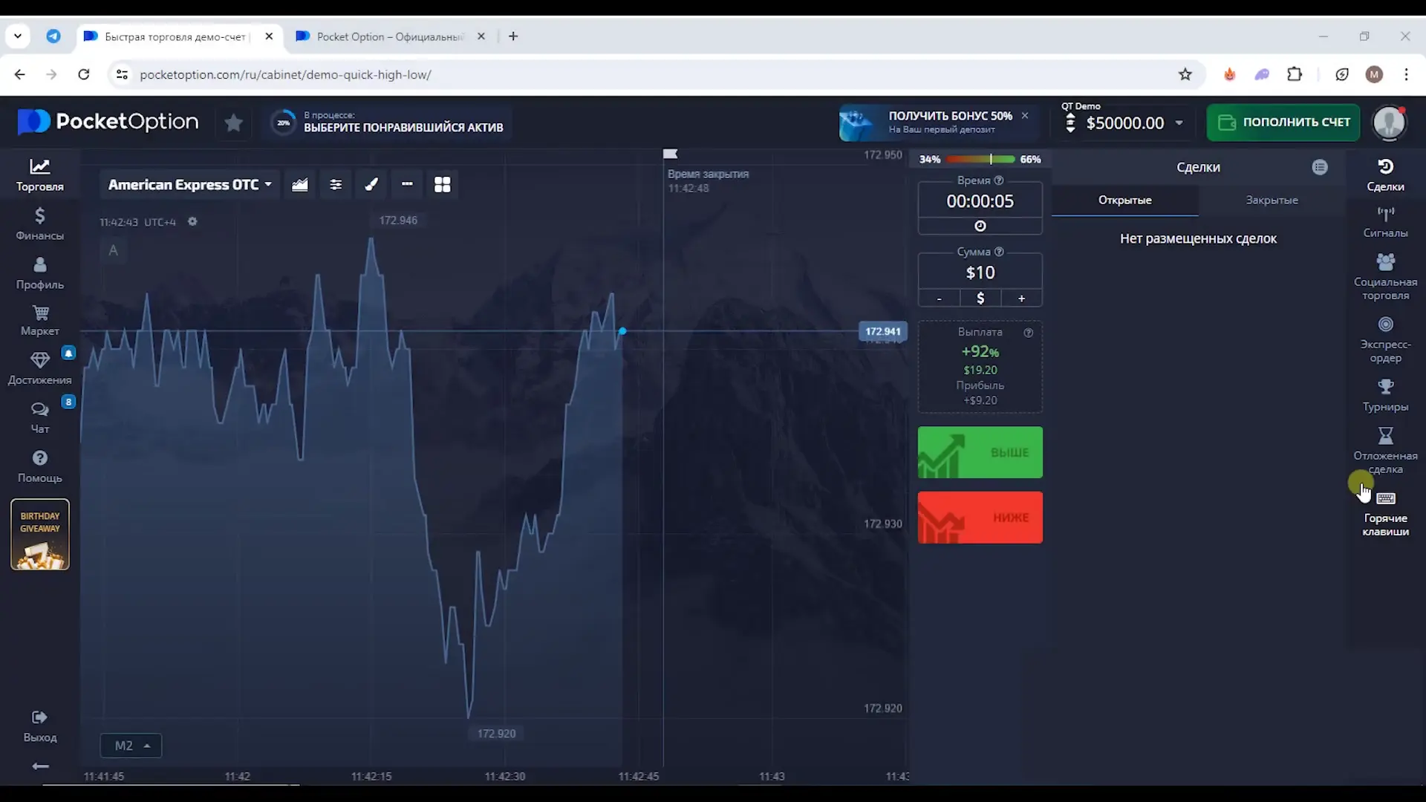Select the drawing tools brush icon

[371, 184]
